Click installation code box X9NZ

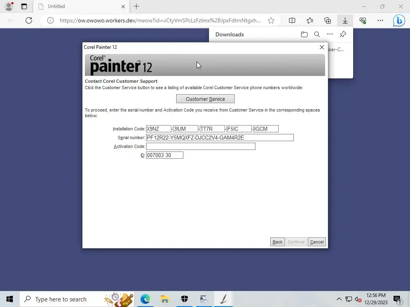tap(159, 129)
